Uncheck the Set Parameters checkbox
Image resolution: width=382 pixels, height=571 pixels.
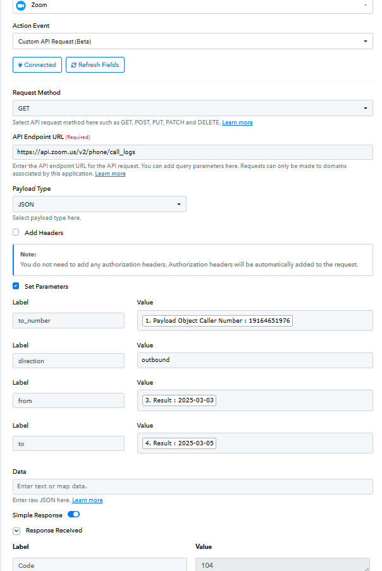[x=16, y=286]
